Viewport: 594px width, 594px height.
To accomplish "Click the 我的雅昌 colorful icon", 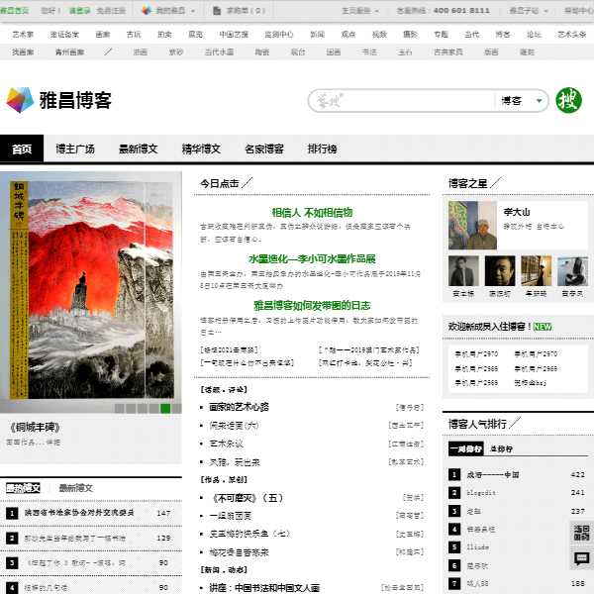I will point(147,11).
